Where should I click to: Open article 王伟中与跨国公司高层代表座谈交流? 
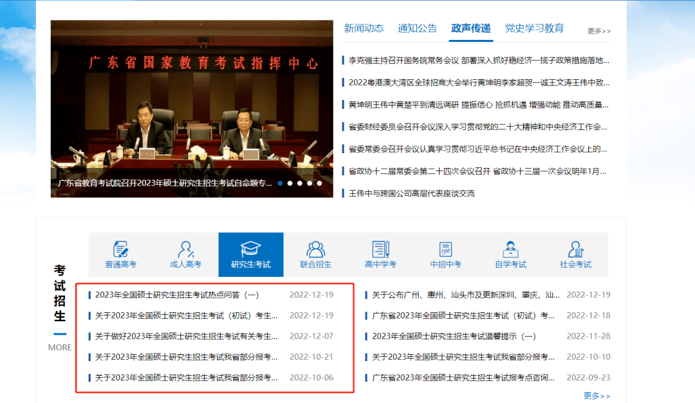412,193
